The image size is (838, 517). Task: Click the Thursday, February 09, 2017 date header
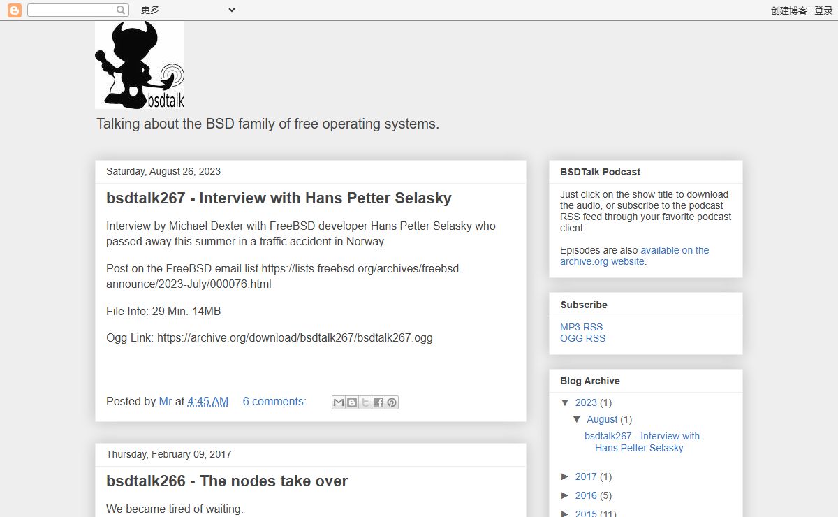[x=168, y=454]
